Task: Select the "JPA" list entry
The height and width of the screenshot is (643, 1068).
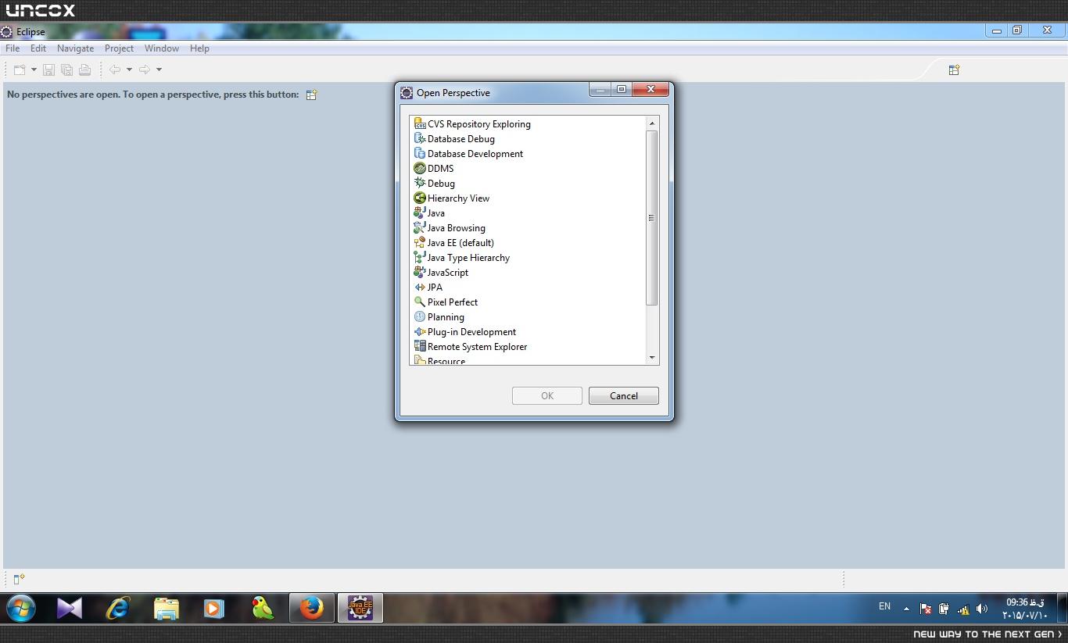Action: [x=435, y=287]
